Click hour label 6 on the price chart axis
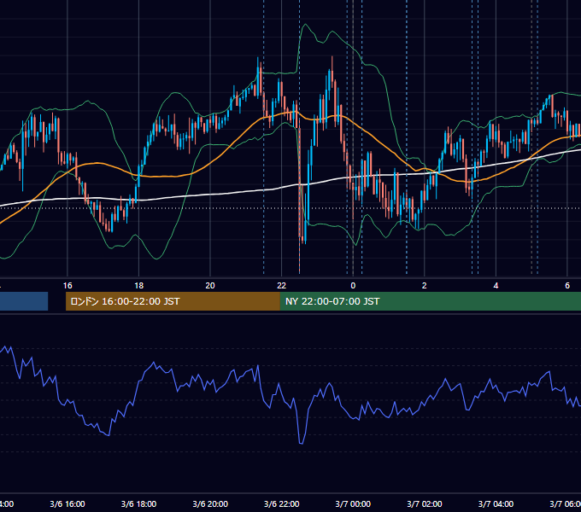The height and width of the screenshot is (512, 581). (567, 285)
